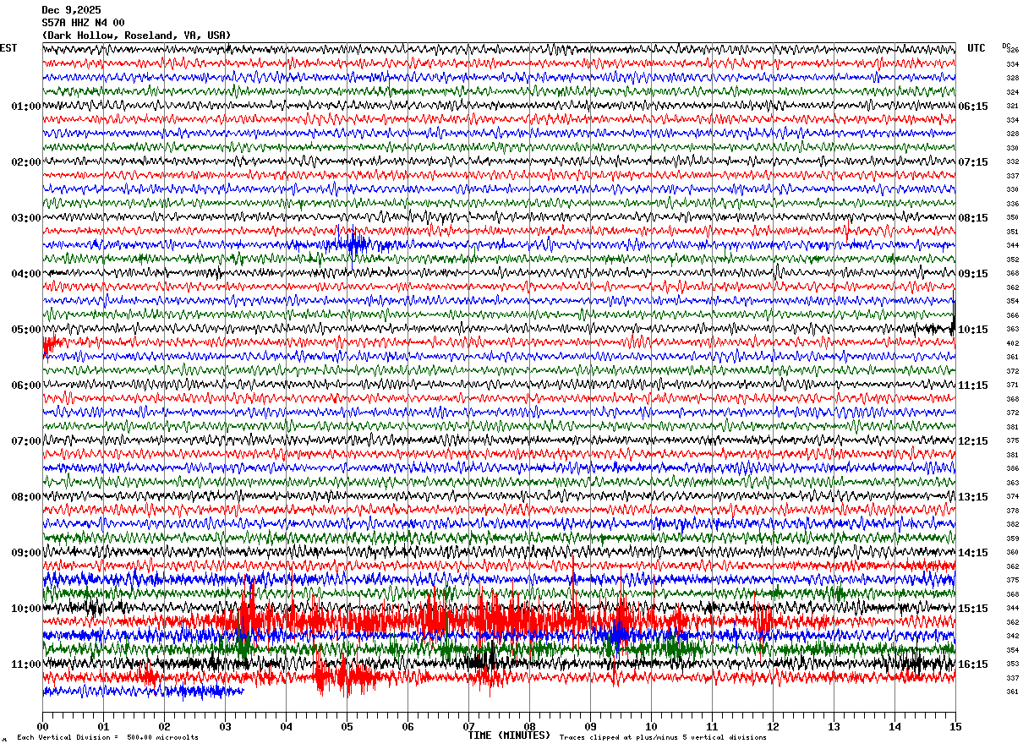Select the '02:00' EST row label
The image size is (1023, 749).
point(26,162)
